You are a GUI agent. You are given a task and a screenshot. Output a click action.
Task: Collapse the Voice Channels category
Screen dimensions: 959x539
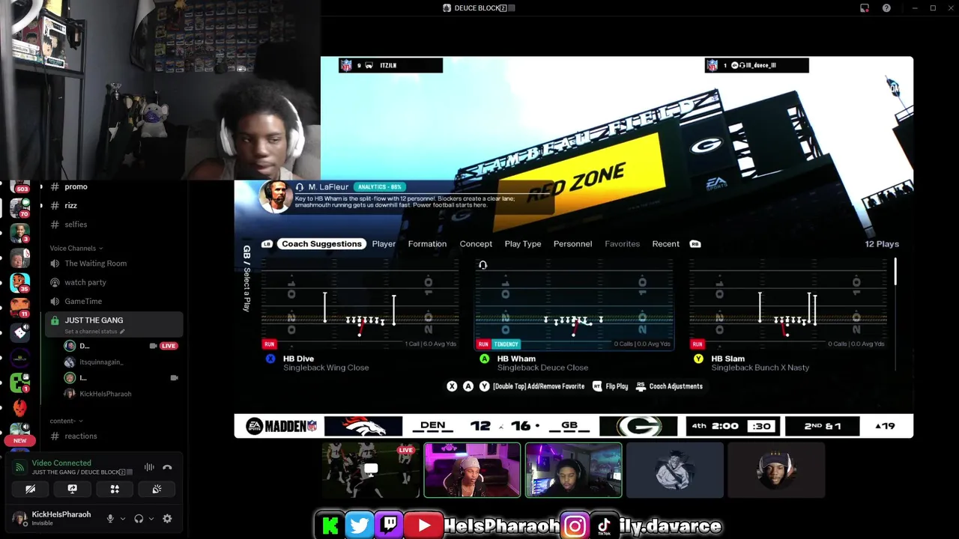click(x=76, y=248)
